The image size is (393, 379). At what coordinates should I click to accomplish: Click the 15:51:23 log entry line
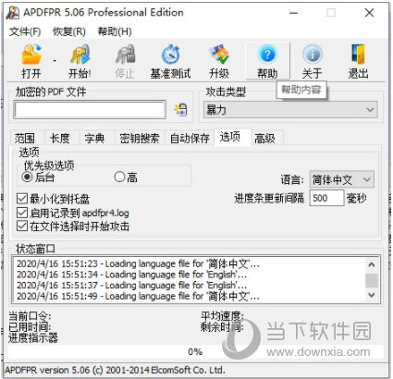(x=138, y=263)
